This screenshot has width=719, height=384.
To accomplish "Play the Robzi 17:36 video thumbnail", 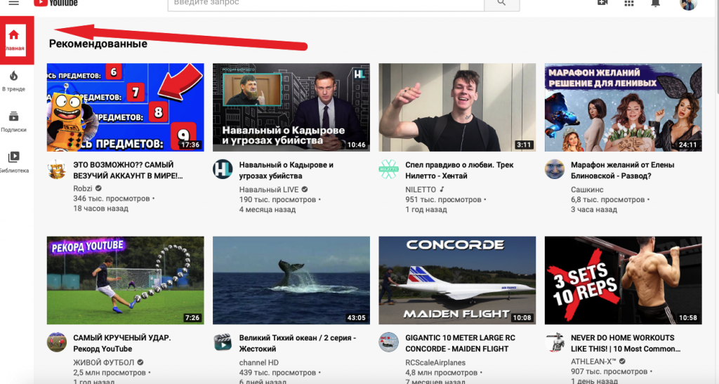I will pyautogui.click(x=125, y=107).
